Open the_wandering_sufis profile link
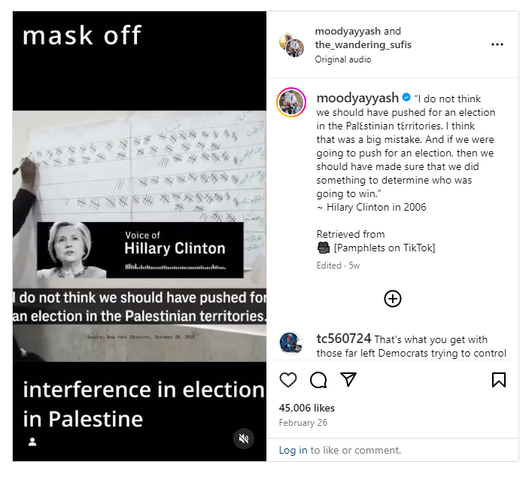 [x=363, y=45]
